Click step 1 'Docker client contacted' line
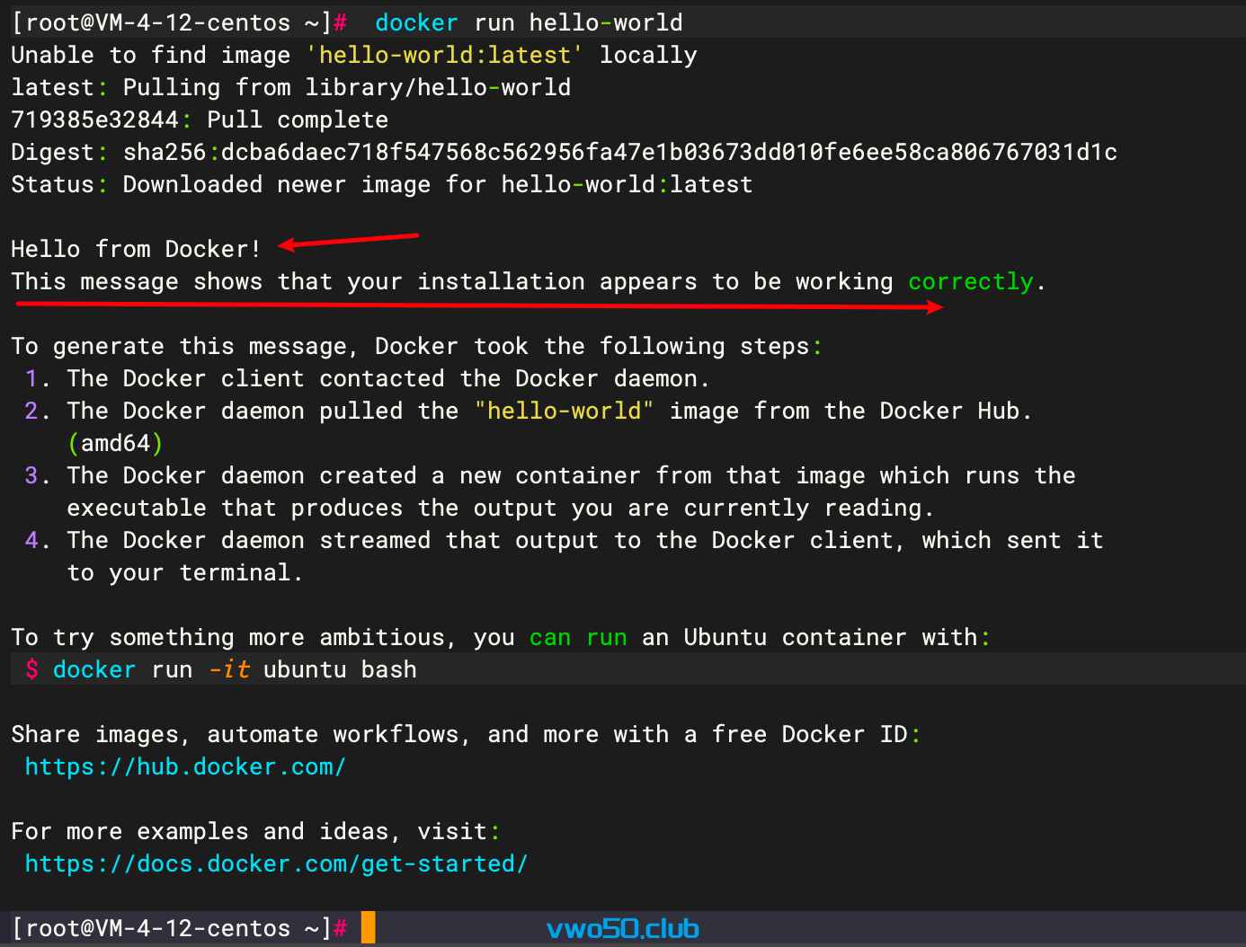The image size is (1246, 947). [368, 378]
